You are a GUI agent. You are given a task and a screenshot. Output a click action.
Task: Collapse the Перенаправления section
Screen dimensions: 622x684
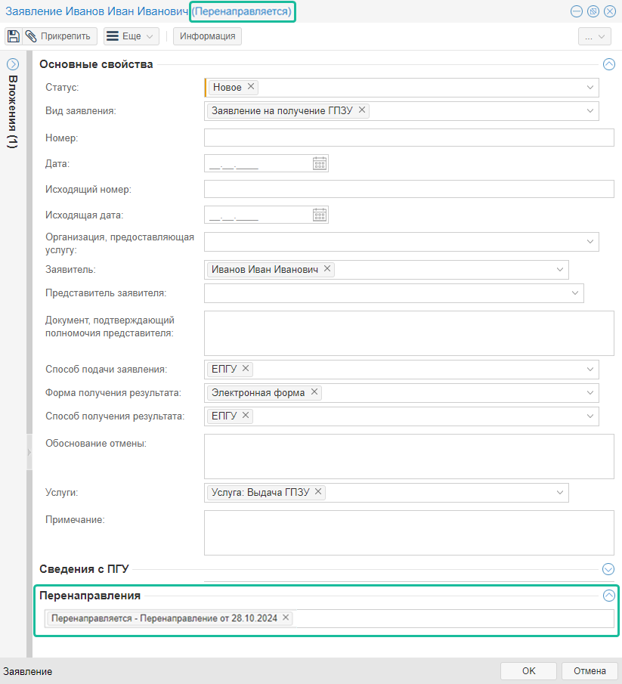coord(609,596)
